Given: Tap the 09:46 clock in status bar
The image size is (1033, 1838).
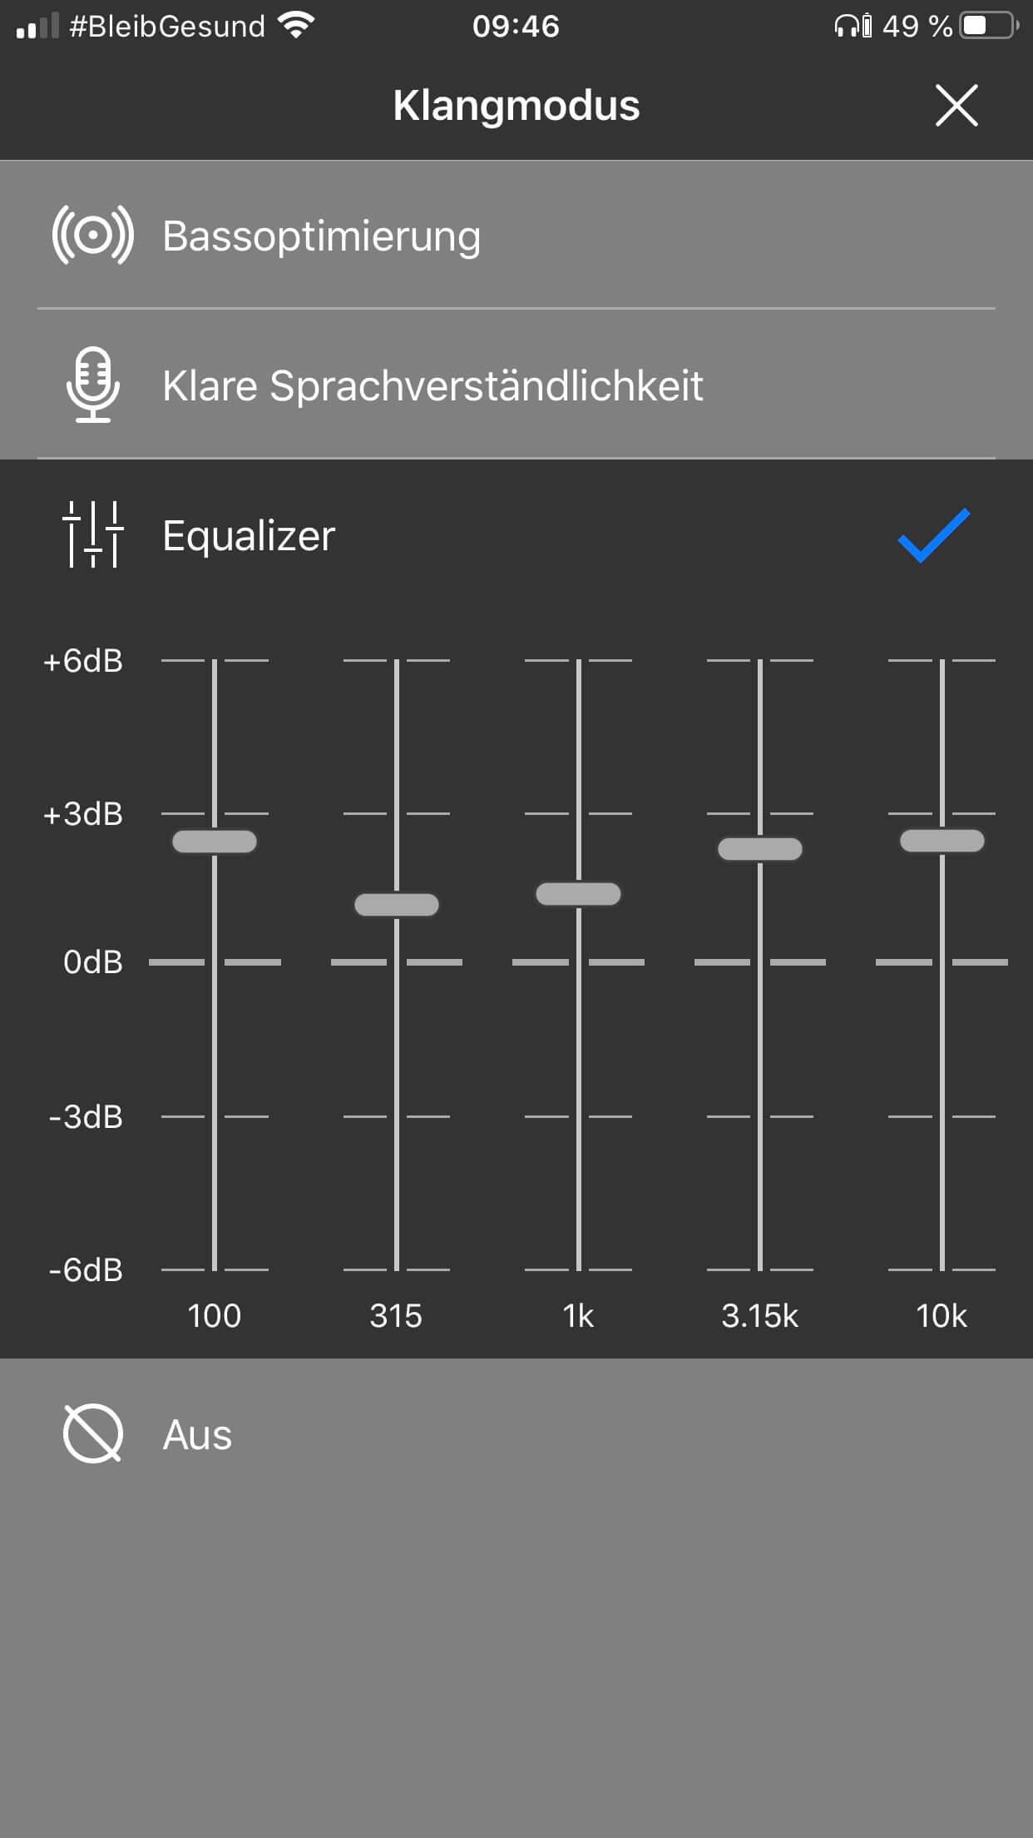Looking at the screenshot, I should (x=516, y=26).
